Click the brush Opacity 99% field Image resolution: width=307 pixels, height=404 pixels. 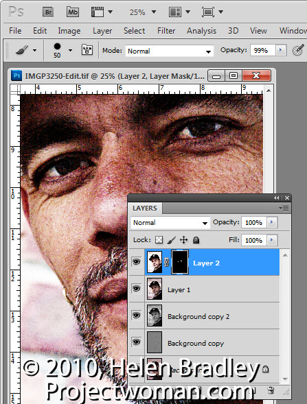[x=262, y=50]
